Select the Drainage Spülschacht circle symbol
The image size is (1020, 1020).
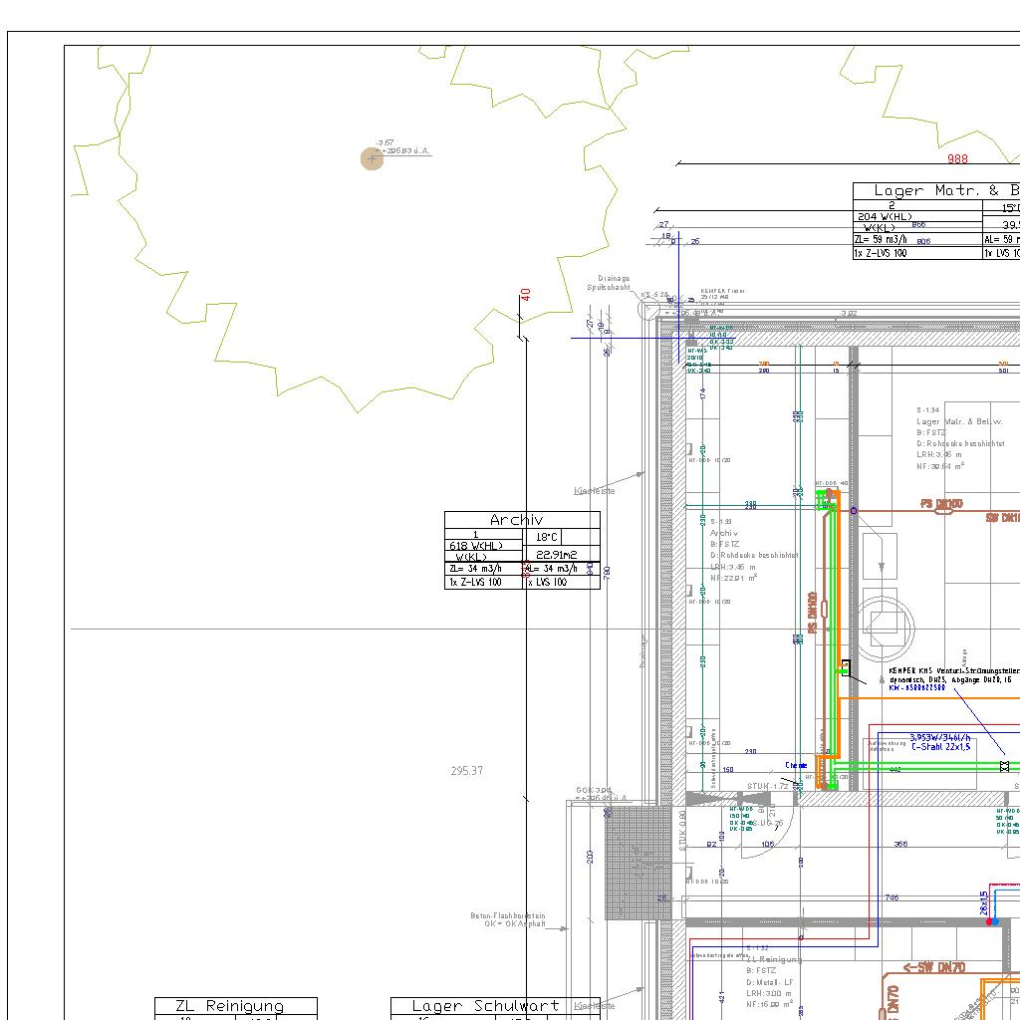point(648,308)
